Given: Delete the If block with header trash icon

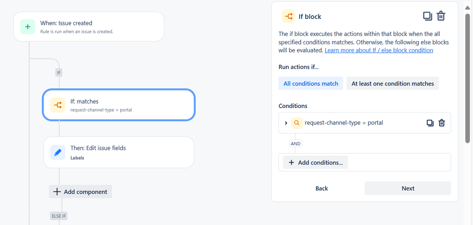Looking at the screenshot, I should pos(441,16).
